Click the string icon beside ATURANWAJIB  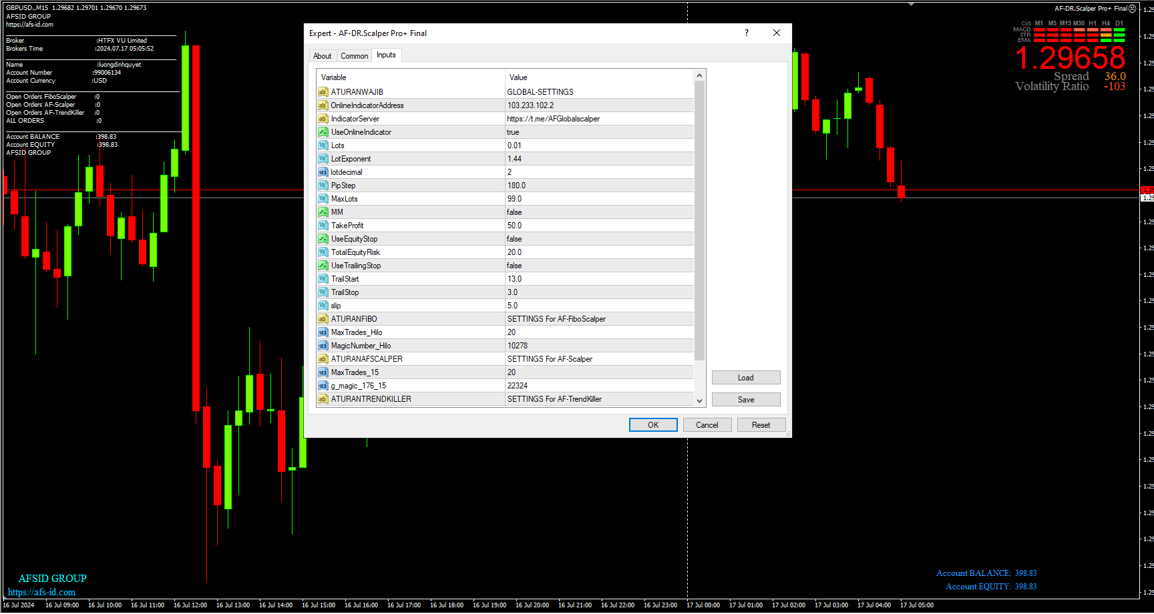[323, 92]
